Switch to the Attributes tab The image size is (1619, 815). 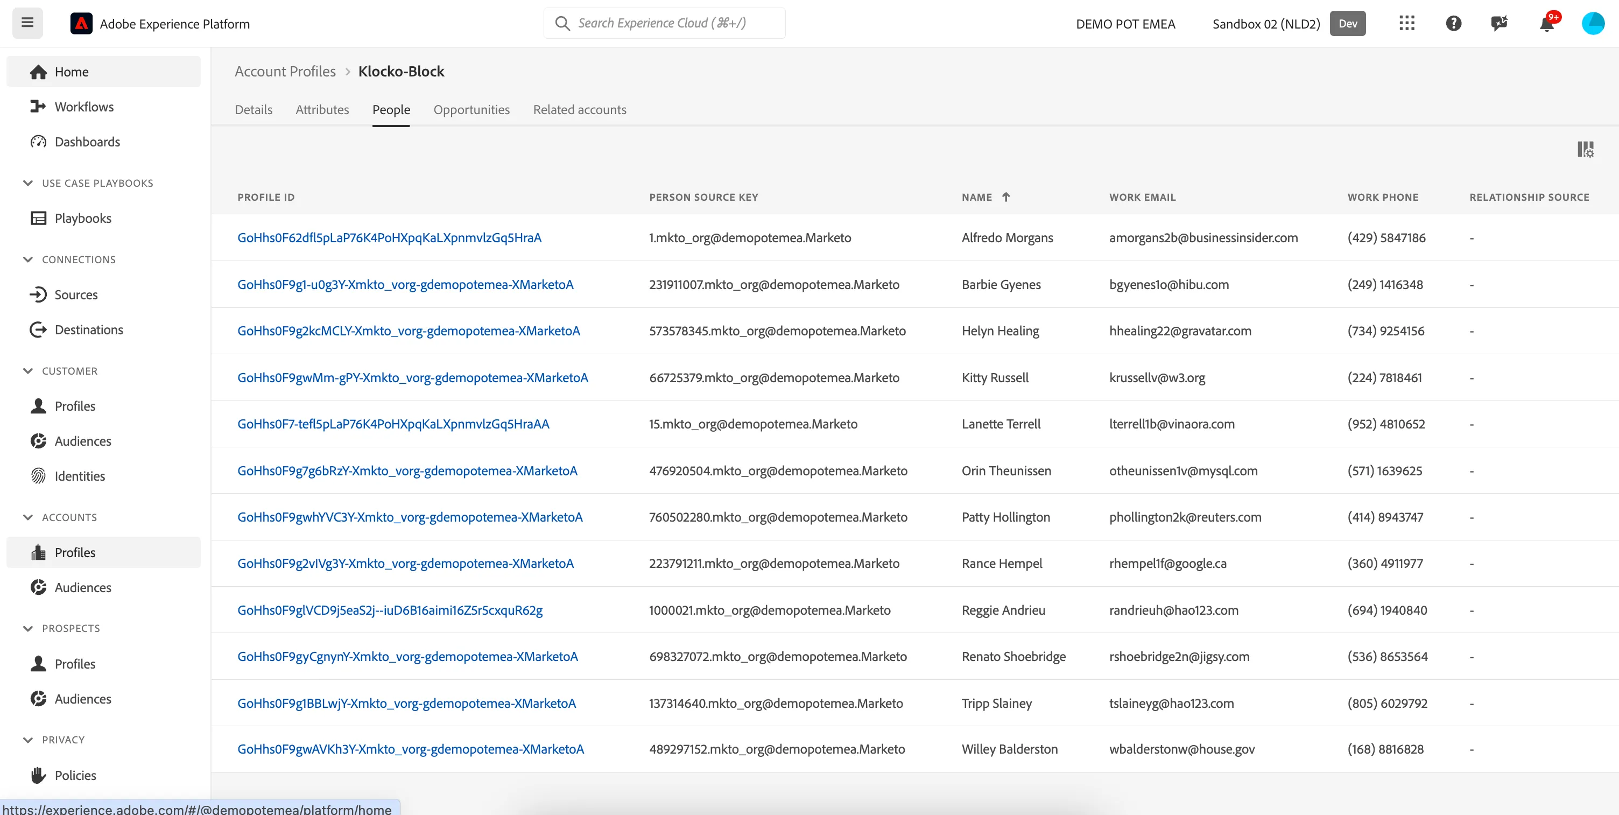point(322,110)
